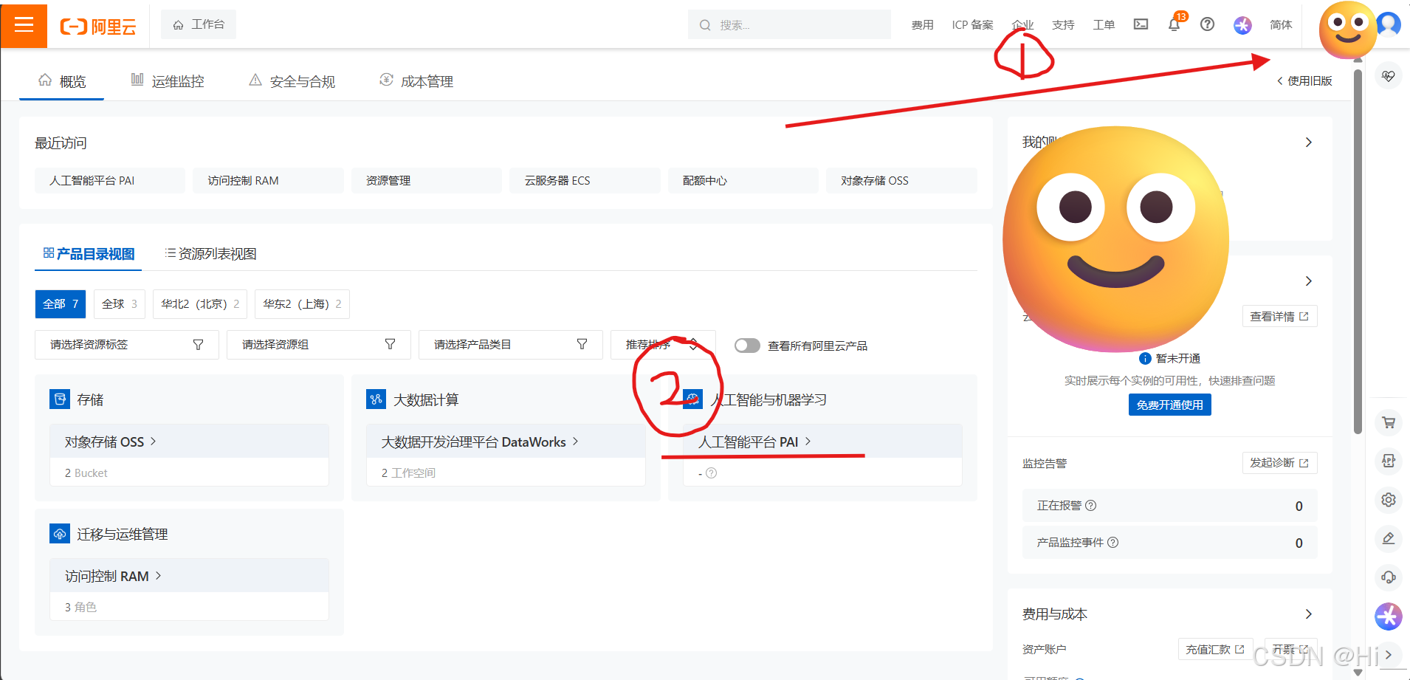Open the 请选择资源标签 dropdown
This screenshot has width=1410, height=680.
click(x=127, y=345)
